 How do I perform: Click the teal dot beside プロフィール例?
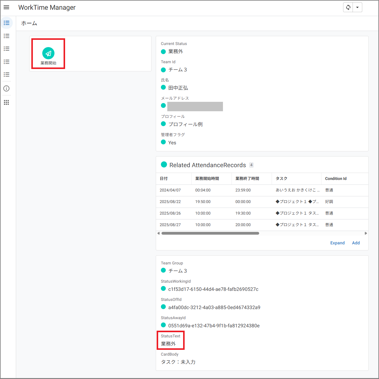click(x=163, y=124)
